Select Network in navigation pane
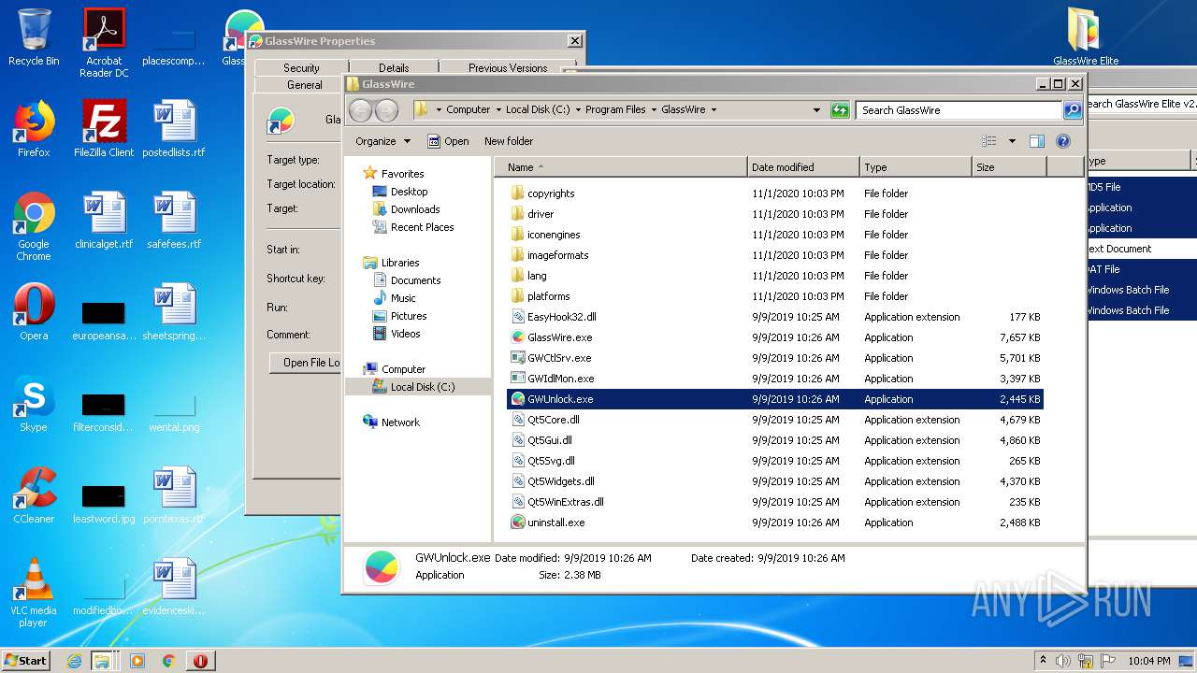1197x673 pixels. pos(400,422)
